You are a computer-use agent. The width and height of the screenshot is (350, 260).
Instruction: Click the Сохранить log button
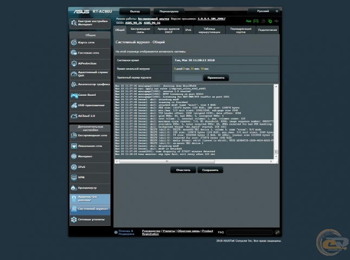click(210, 170)
